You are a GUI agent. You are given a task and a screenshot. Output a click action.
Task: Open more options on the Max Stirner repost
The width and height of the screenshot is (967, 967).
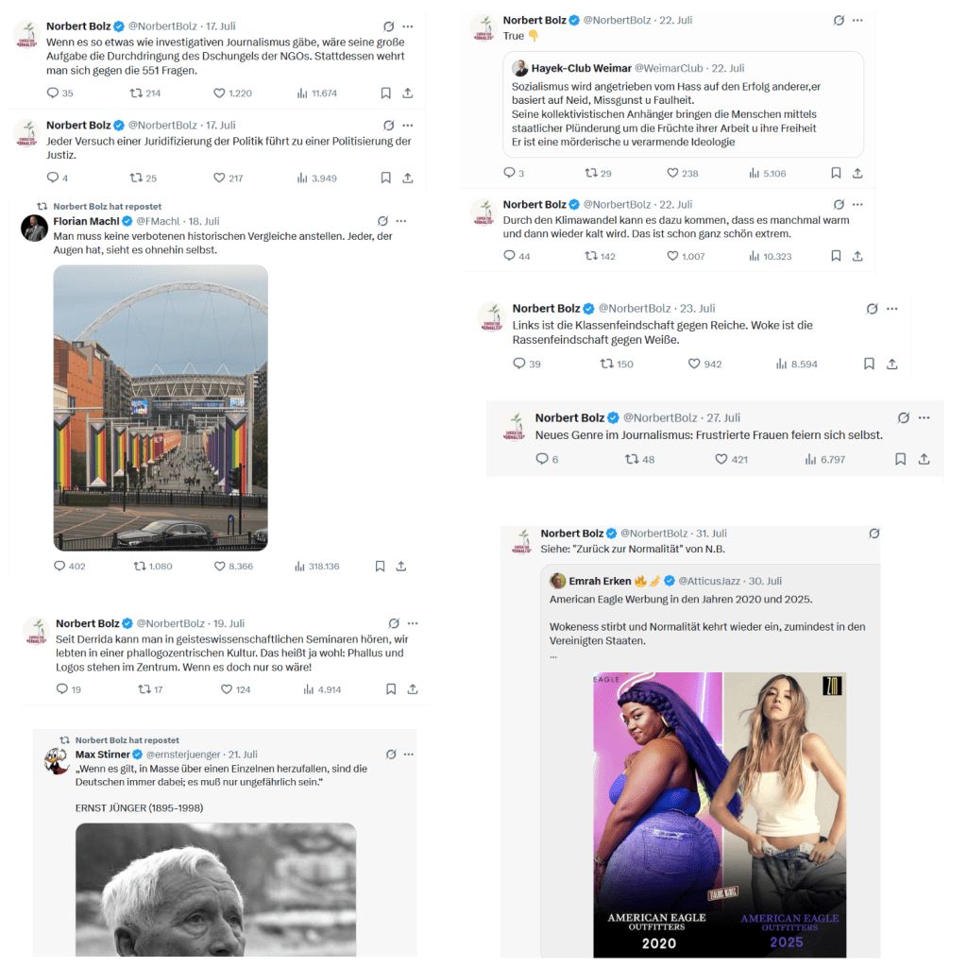tap(408, 755)
